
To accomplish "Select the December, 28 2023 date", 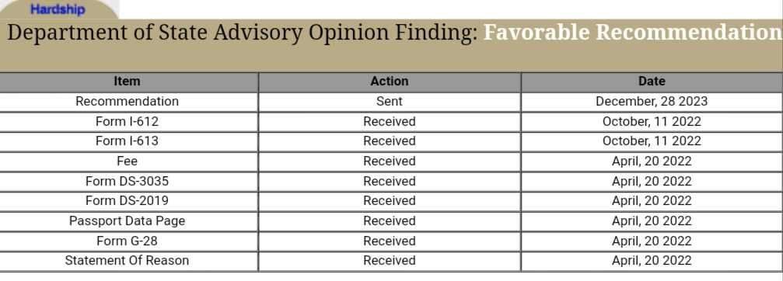I will [652, 102].
